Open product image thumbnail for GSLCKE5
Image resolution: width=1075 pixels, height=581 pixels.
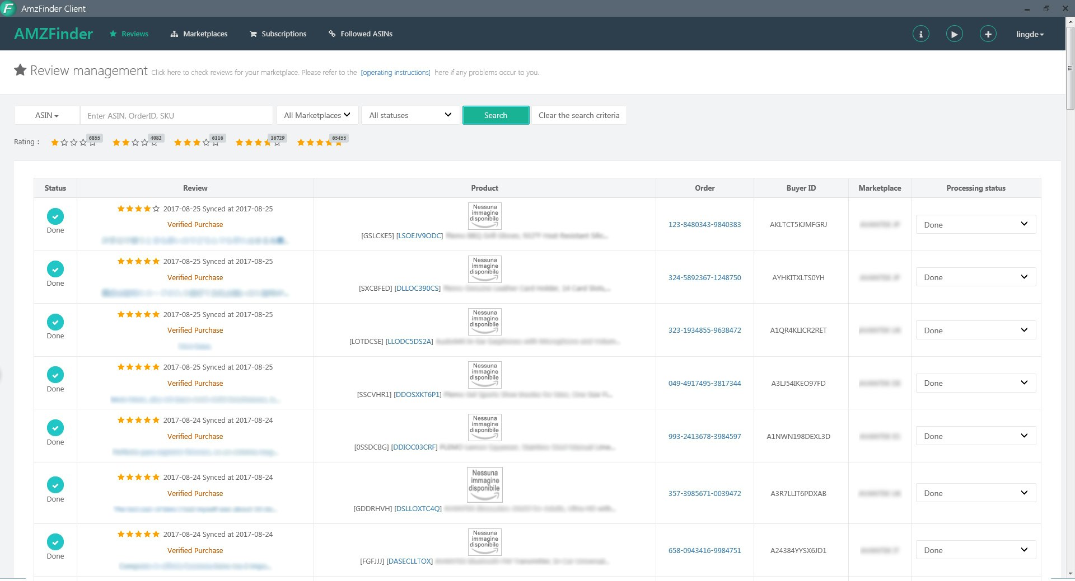pos(485,216)
